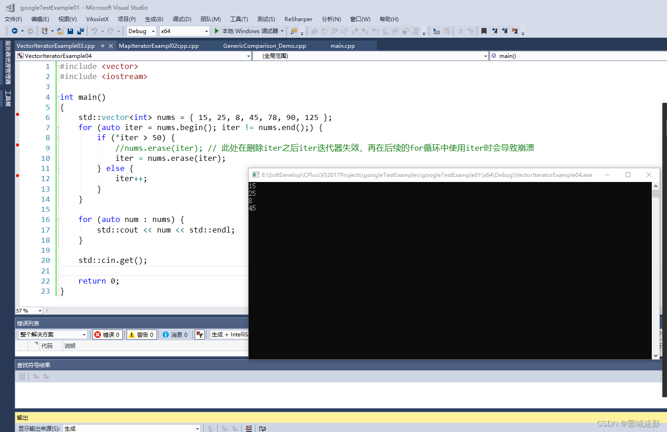Viewport: 667px width, 432px height.
Task: Click the Output (输出) panel title bar
Action: click(x=341, y=417)
